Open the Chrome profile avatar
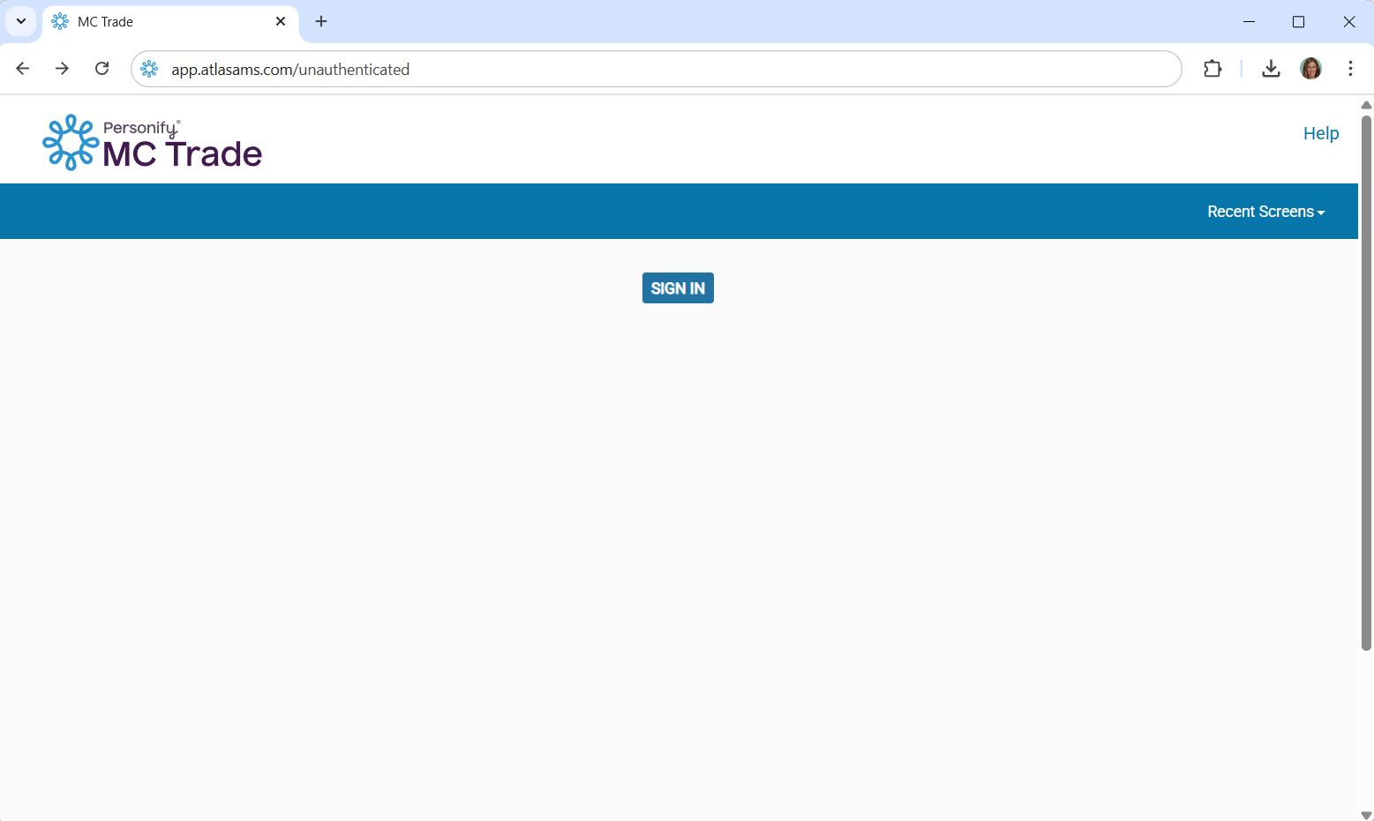The image size is (1374, 821). tap(1310, 69)
